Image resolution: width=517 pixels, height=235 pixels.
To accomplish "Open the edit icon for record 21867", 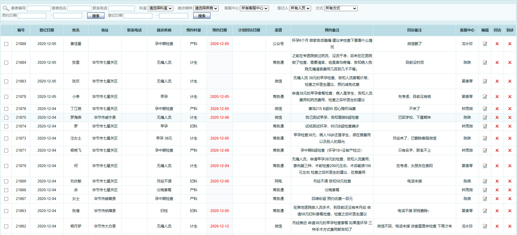I will click(485, 199).
